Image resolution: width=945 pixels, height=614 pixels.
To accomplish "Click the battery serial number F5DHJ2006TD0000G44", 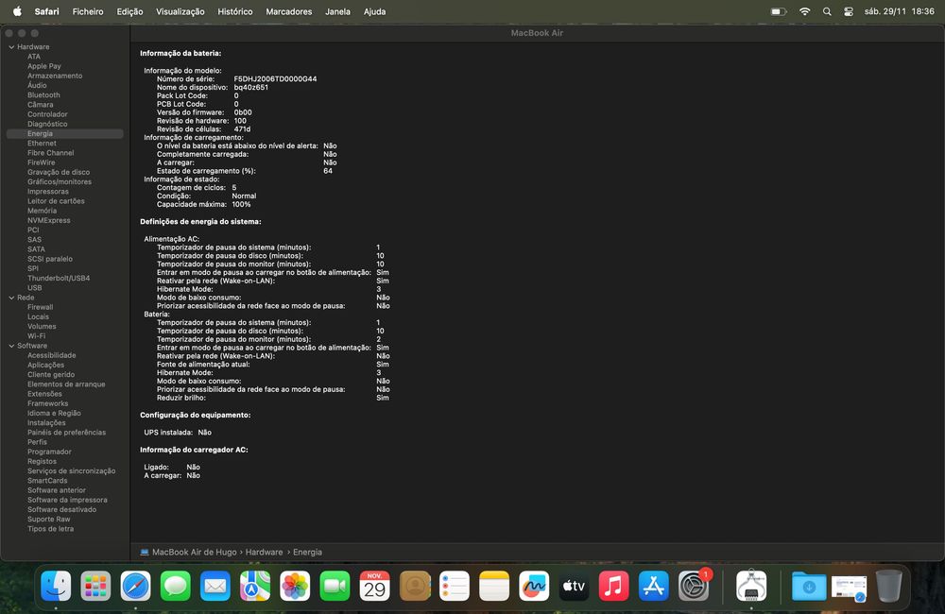I will [x=275, y=79].
